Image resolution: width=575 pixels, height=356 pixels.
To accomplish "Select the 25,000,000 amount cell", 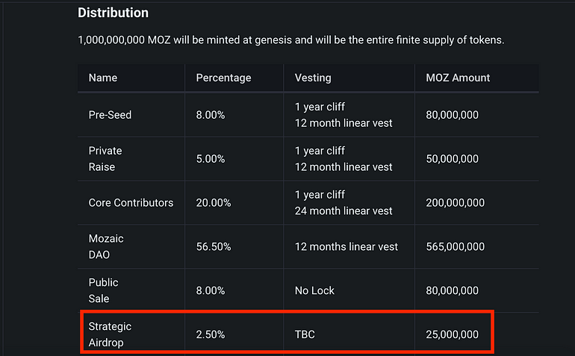I will 452,334.
